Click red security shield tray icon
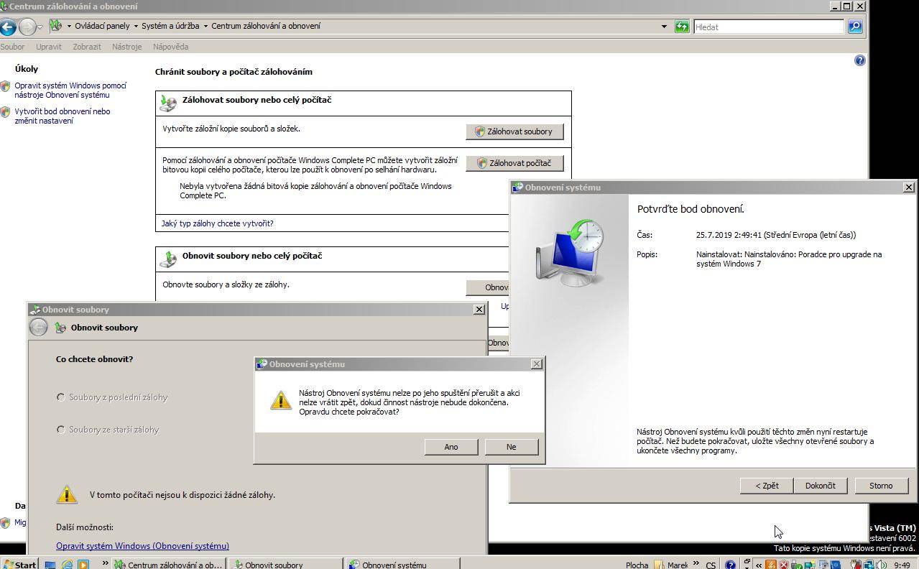This screenshot has height=569, width=919. [783, 565]
